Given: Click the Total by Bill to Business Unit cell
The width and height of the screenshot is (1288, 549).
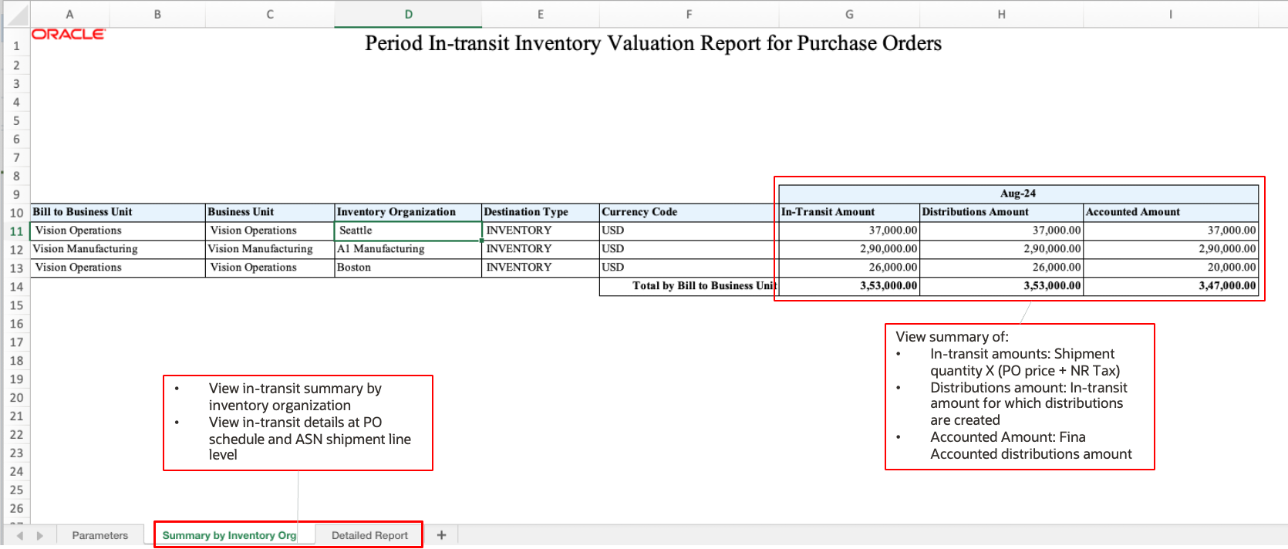Looking at the screenshot, I should (689, 286).
